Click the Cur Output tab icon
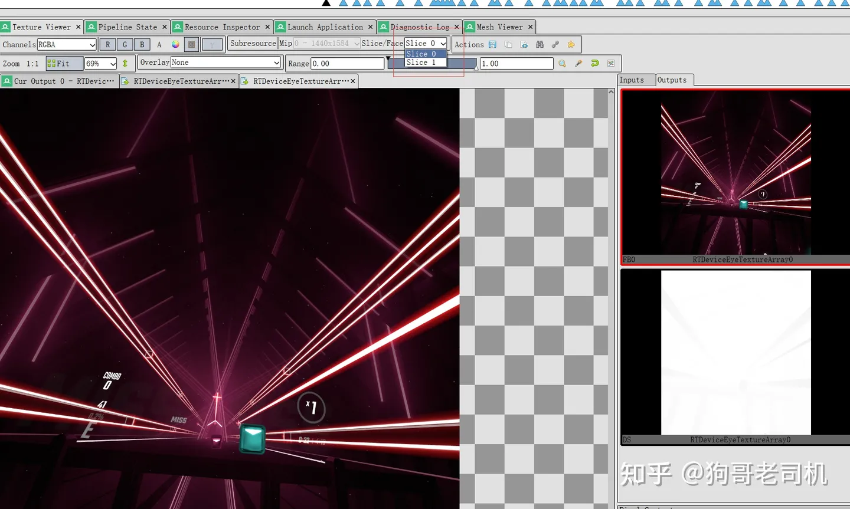Screen dimensions: 850x509 coord(6,81)
